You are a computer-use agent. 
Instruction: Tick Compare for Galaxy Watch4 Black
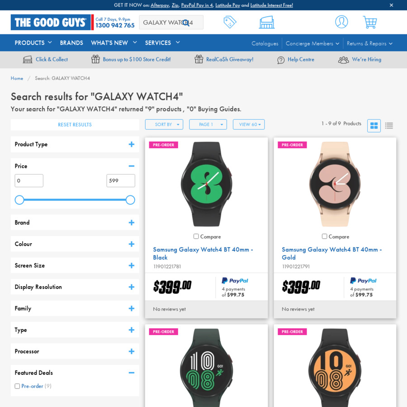click(196, 237)
